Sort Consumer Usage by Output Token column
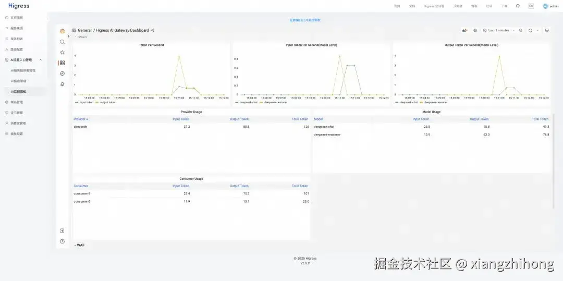 click(239, 186)
